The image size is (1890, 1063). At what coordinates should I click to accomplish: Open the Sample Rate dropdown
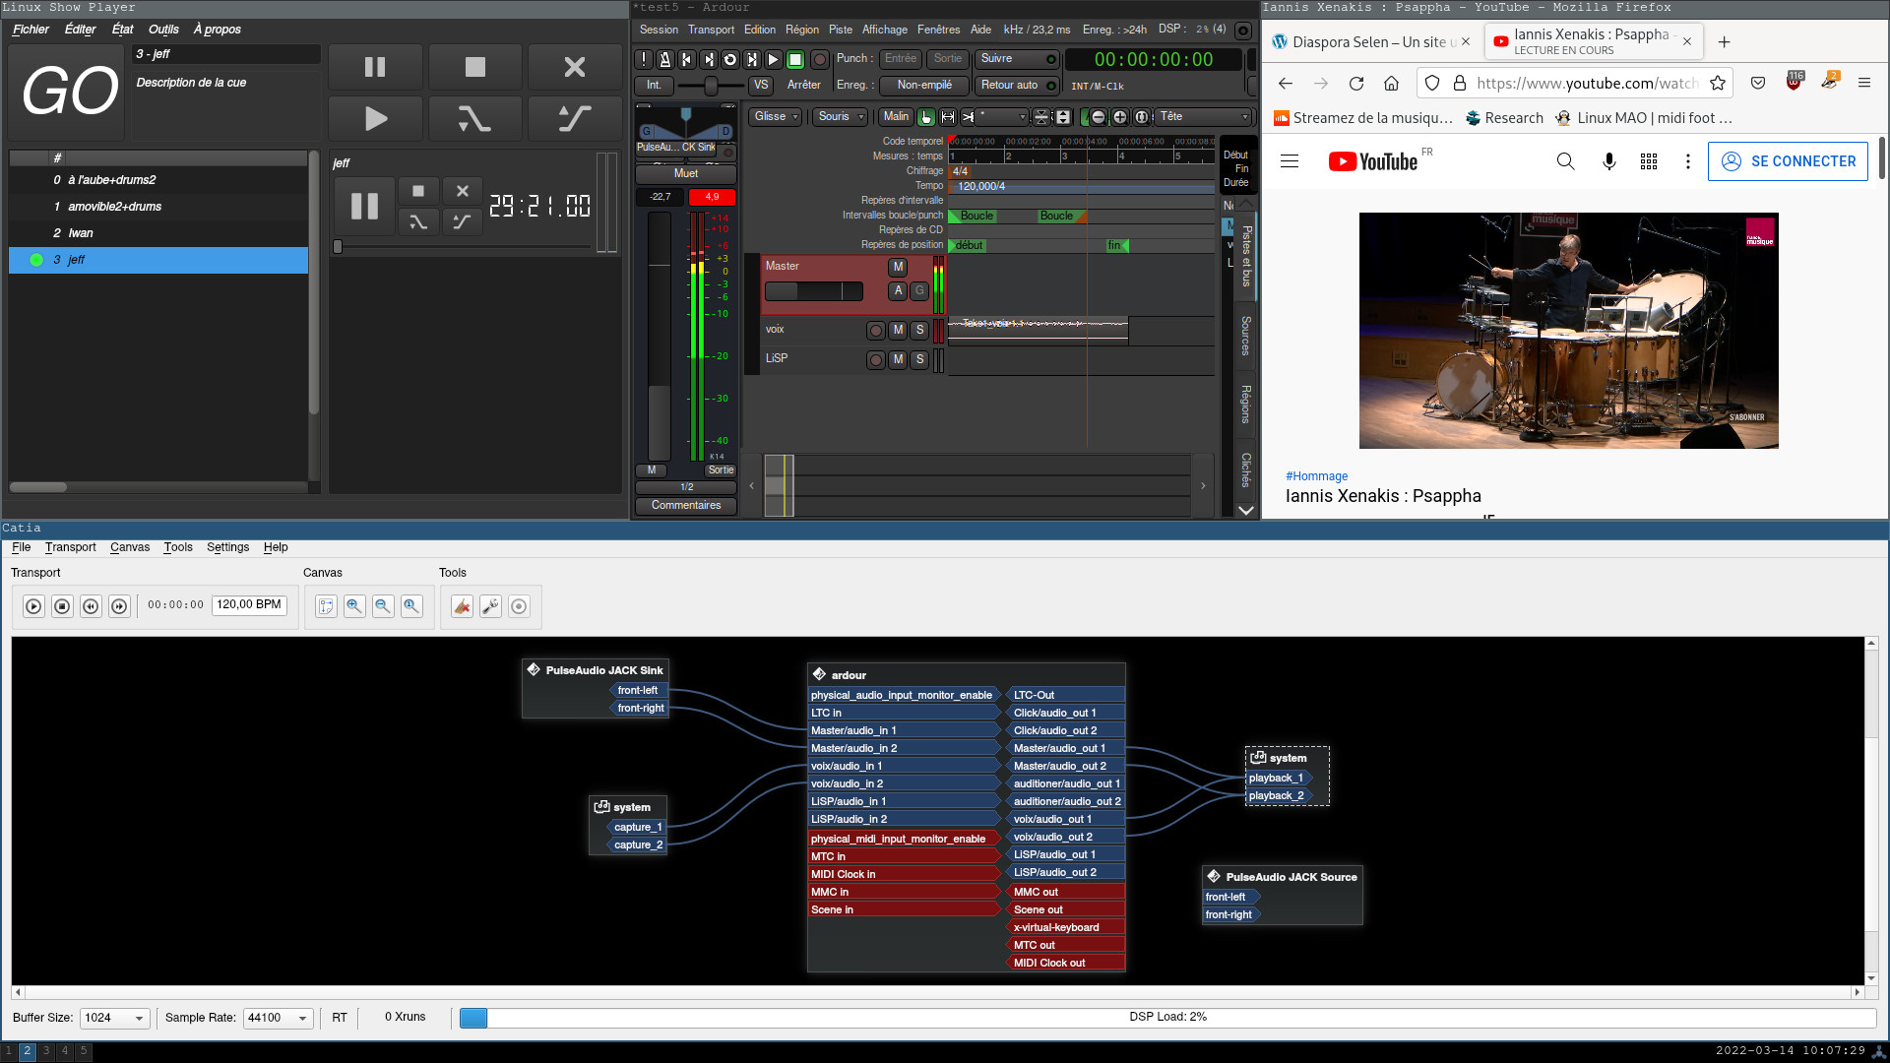click(x=277, y=1018)
